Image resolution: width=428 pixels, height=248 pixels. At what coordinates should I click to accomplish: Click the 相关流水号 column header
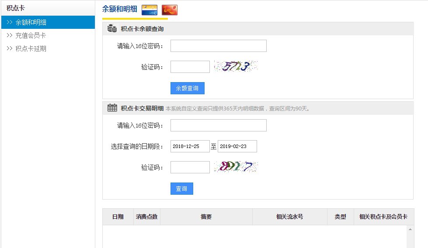(x=290, y=217)
